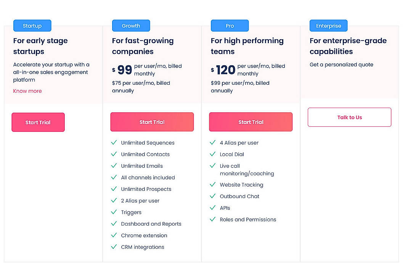Open the Know more link

pos(27,91)
